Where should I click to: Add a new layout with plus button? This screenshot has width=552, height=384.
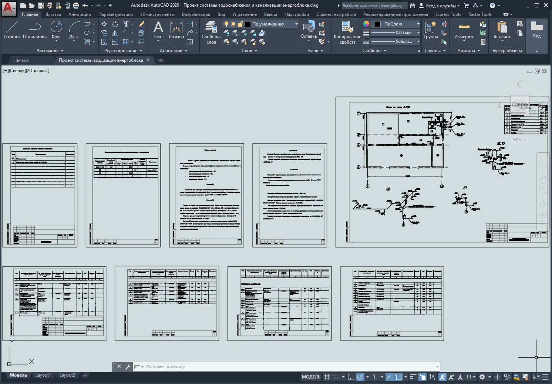85,375
